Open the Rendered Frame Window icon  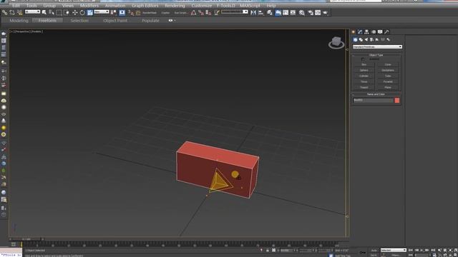(318, 12)
